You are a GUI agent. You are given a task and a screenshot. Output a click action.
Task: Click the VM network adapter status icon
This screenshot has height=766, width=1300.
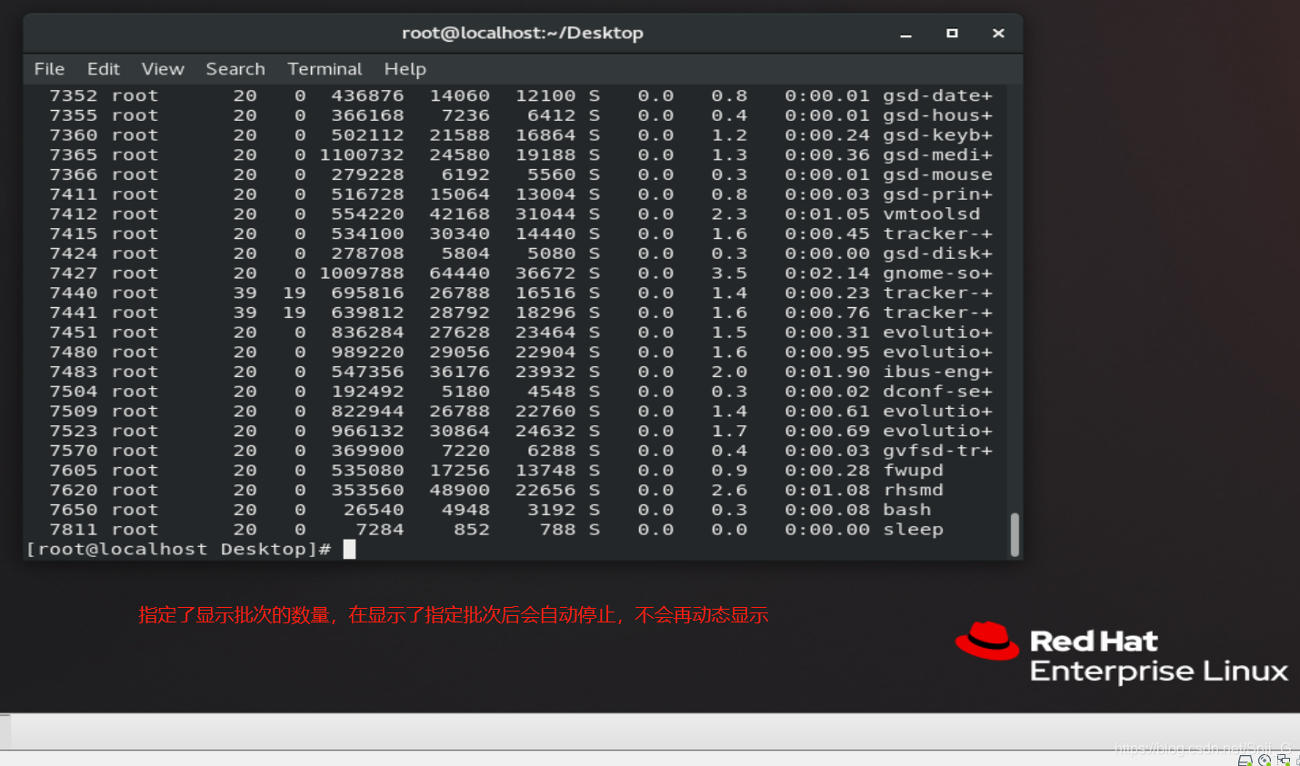(1284, 760)
